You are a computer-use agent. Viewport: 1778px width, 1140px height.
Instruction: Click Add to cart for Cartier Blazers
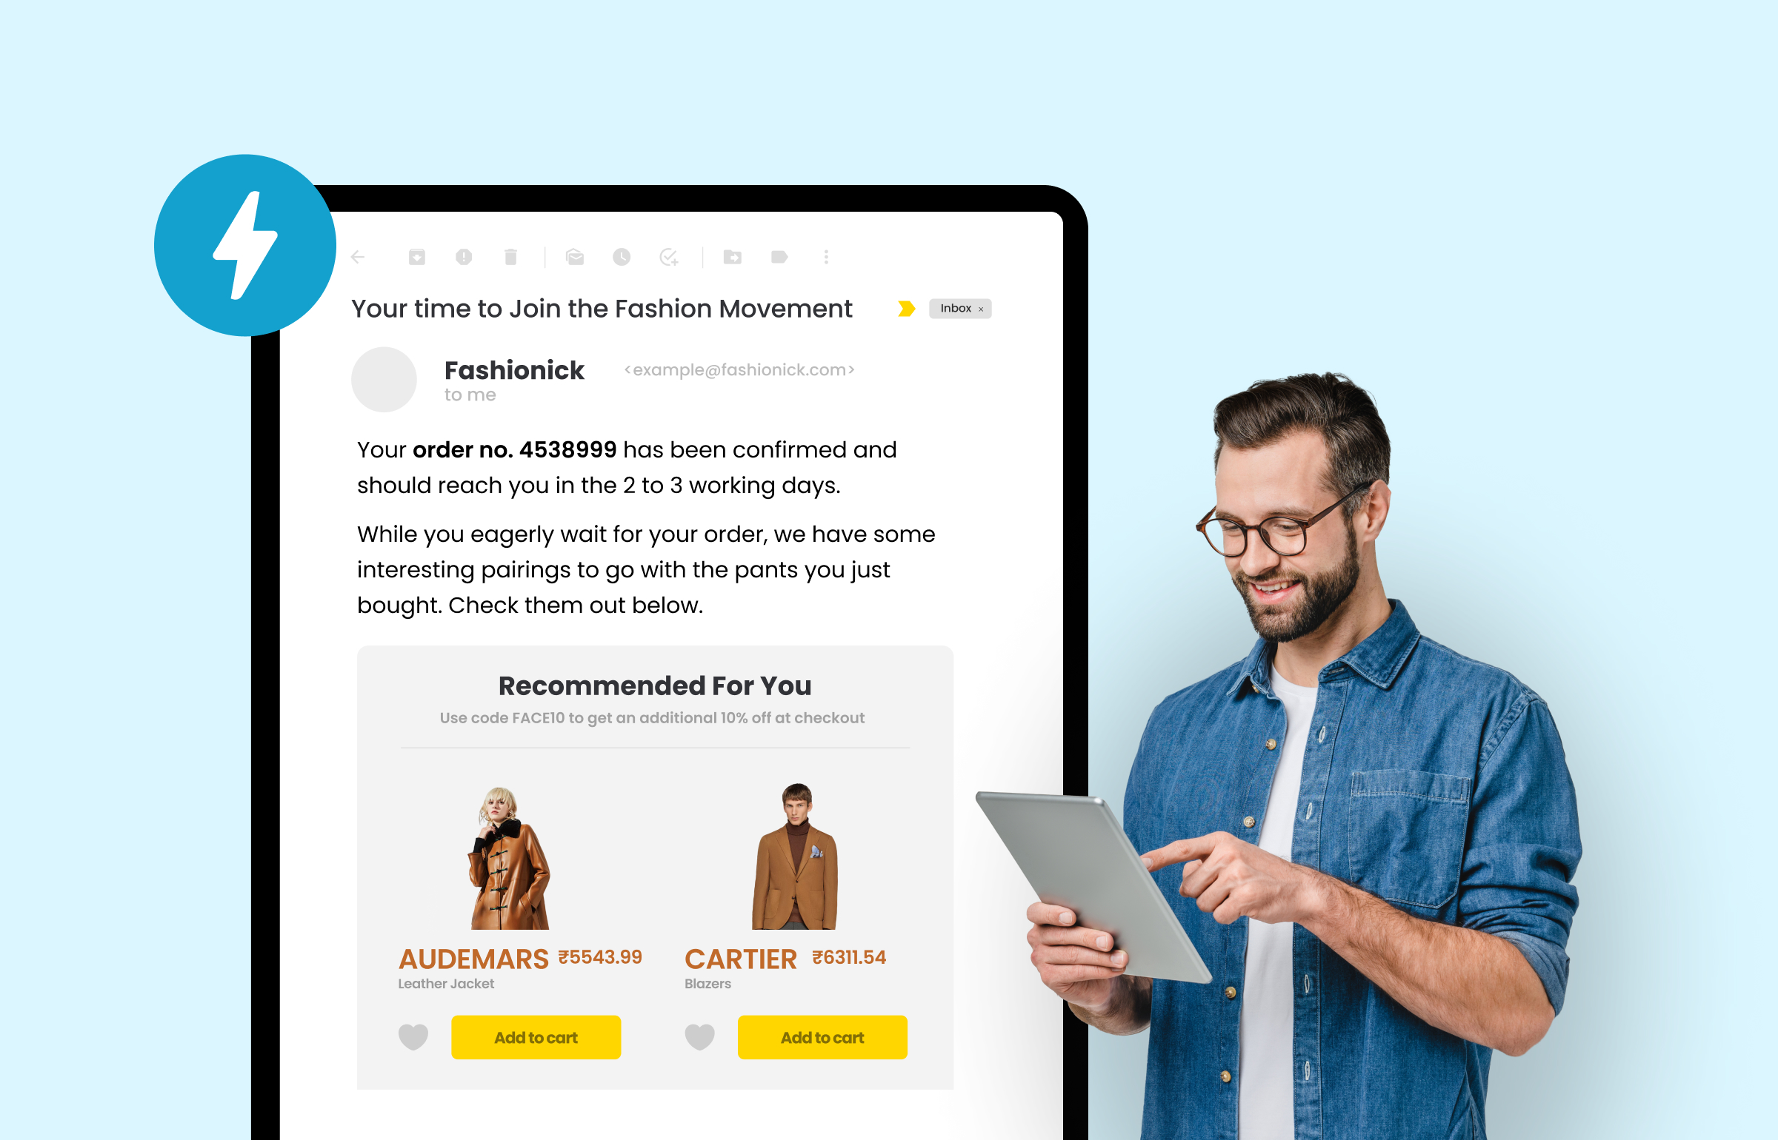click(x=823, y=1036)
